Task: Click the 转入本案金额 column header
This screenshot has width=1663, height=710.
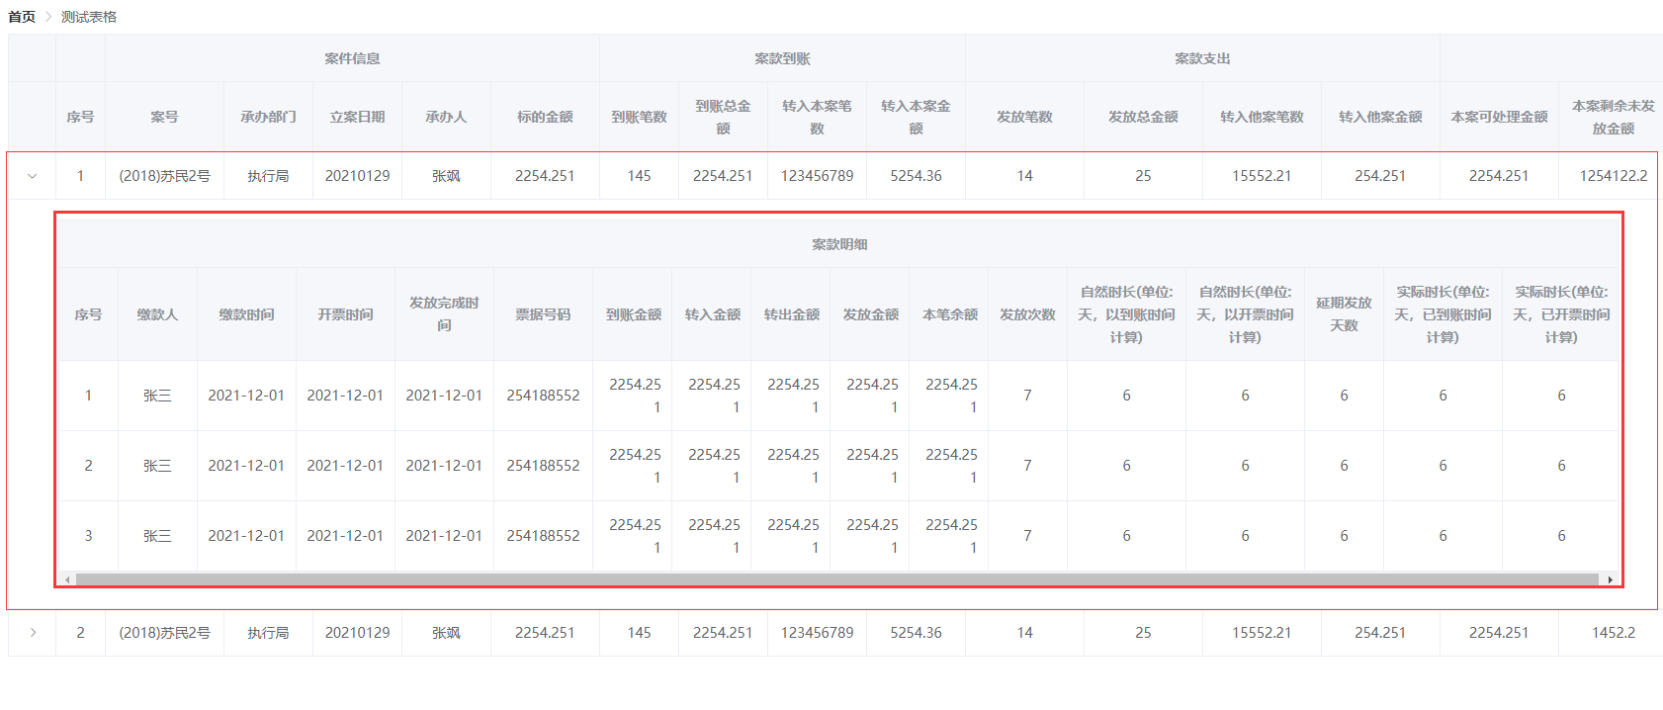Action: point(916,117)
